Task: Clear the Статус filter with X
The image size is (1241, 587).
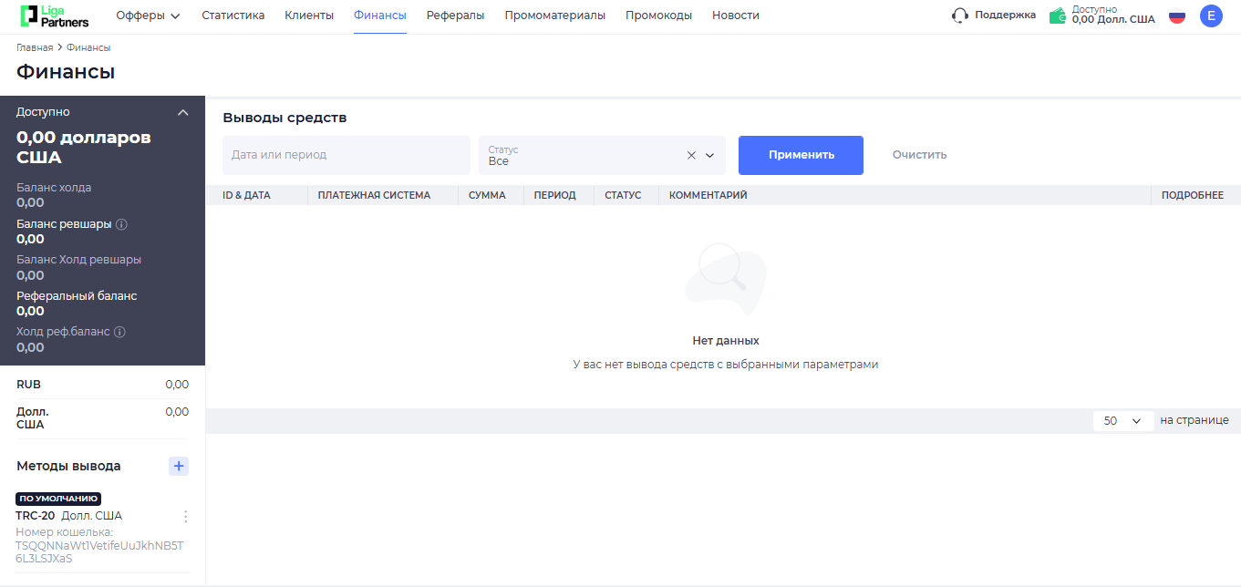Action: [691, 156]
